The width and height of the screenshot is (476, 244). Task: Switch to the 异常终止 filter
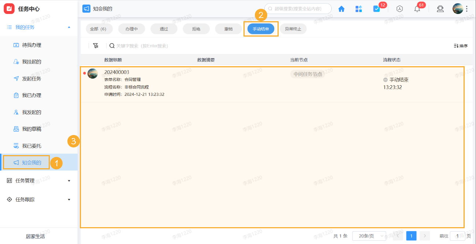(293, 29)
